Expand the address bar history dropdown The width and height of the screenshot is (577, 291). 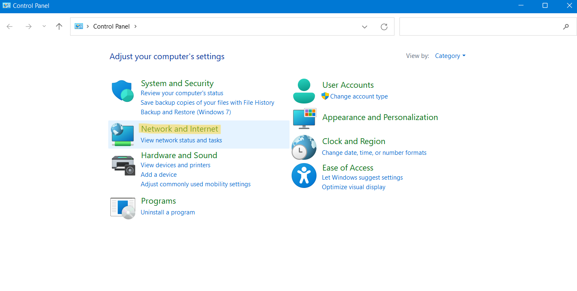365,27
